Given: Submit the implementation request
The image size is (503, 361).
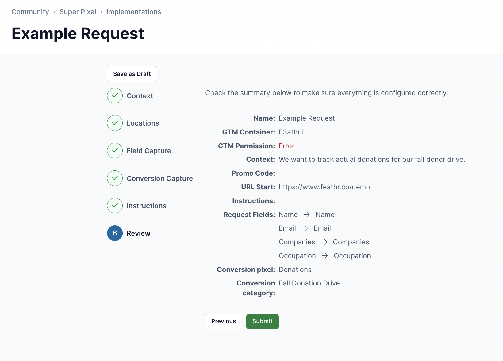Looking at the screenshot, I should (263, 321).
